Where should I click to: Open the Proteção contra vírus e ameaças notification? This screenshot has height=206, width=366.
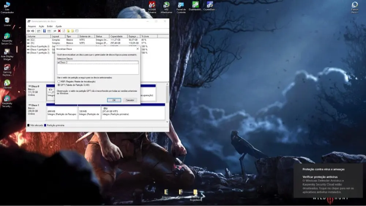(328, 181)
